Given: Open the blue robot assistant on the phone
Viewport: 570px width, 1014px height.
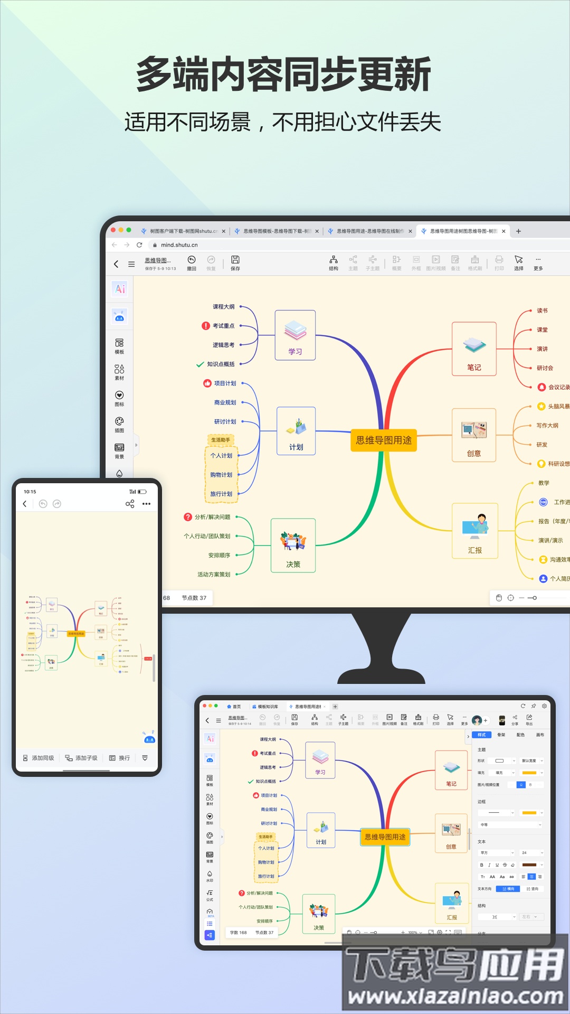Looking at the screenshot, I should point(149,739).
